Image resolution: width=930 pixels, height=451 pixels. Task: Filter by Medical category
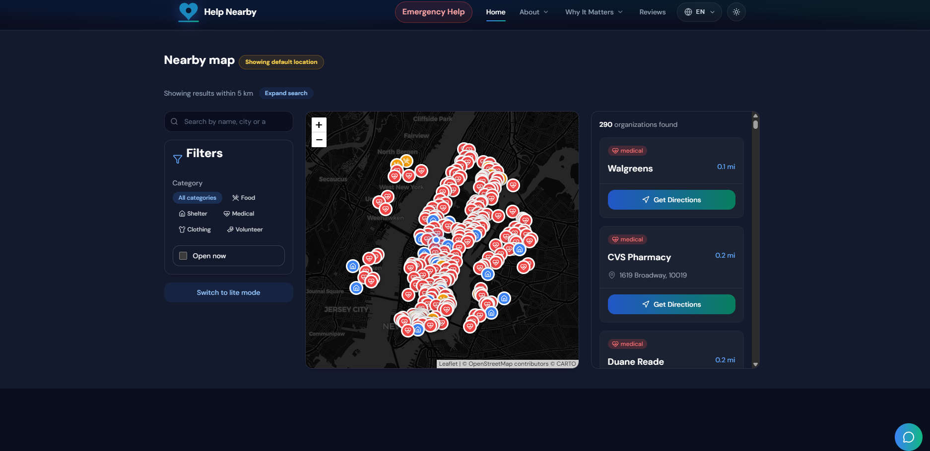tap(239, 214)
